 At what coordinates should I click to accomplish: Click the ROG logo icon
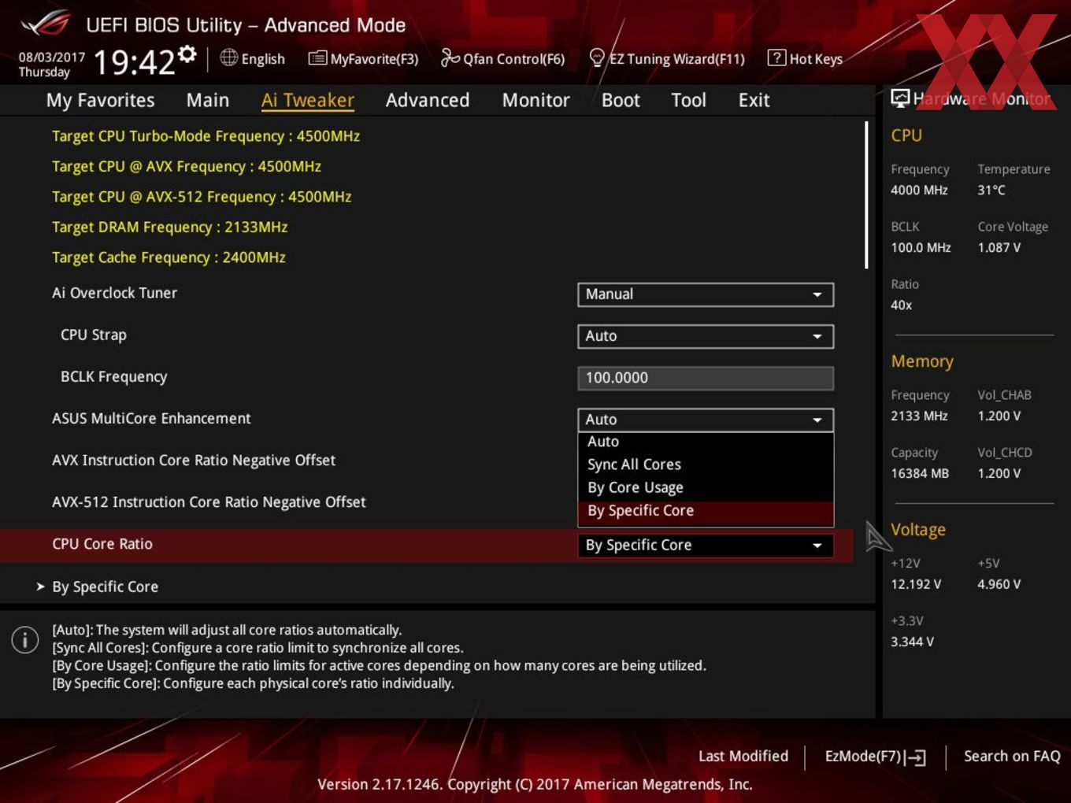(46, 24)
